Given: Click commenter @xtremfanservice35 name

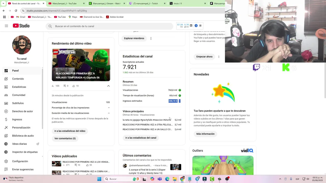Looking at the screenshot, I should point(140,165).
